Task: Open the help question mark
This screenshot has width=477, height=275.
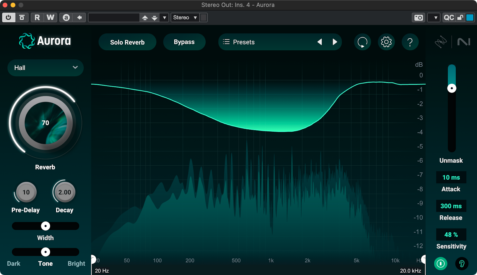Action: click(410, 42)
